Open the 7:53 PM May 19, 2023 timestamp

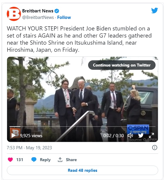[29, 148]
